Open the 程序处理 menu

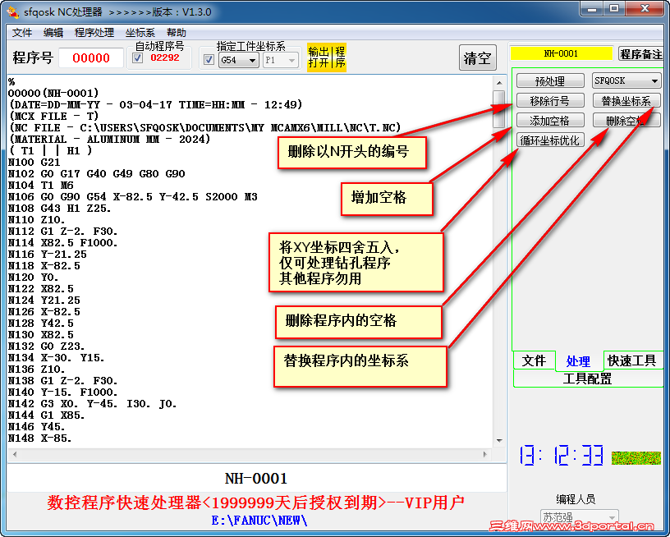point(94,33)
